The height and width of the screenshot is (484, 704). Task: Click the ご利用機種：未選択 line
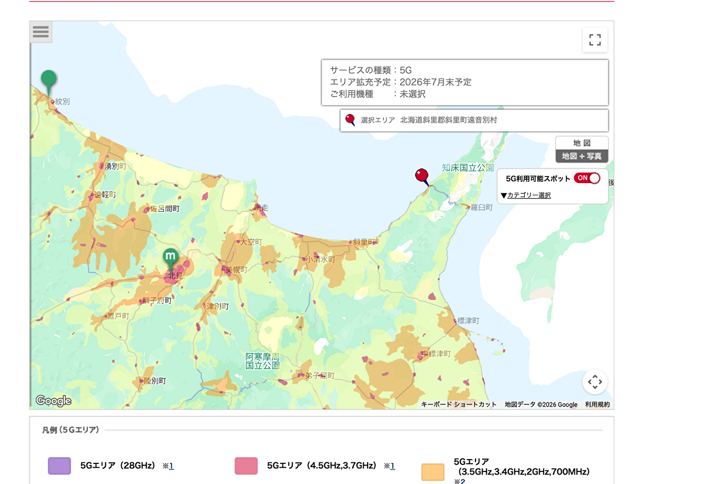click(x=378, y=94)
